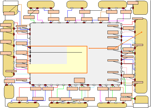
Task: Select the tall tan block on the left side
Action: pos(8,49)
